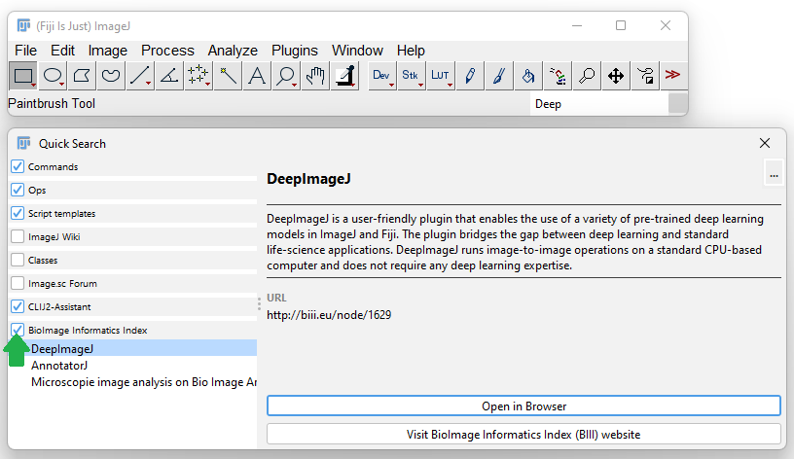
Task: Open More Tools red double-arrow menu
Action: [673, 76]
